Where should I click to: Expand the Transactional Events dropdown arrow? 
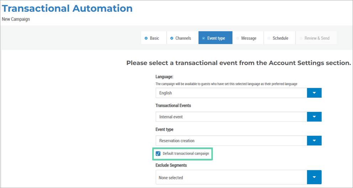[314, 117]
